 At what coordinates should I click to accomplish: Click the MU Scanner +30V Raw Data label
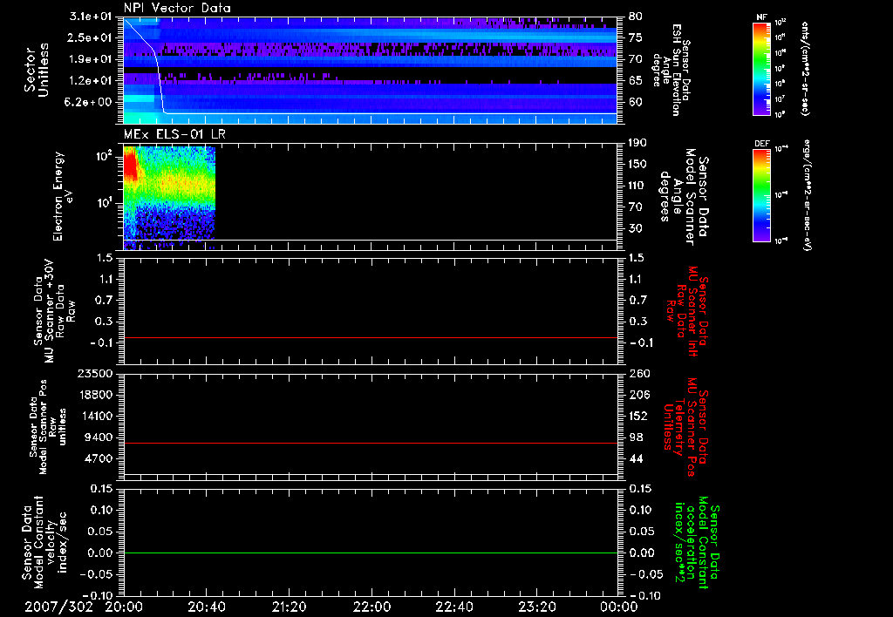coord(55,311)
